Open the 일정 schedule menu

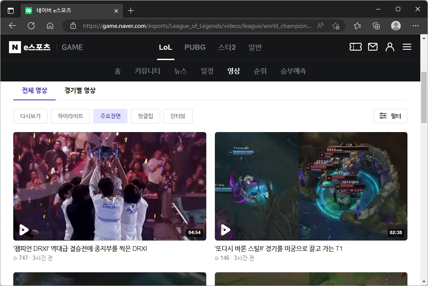coord(207,71)
